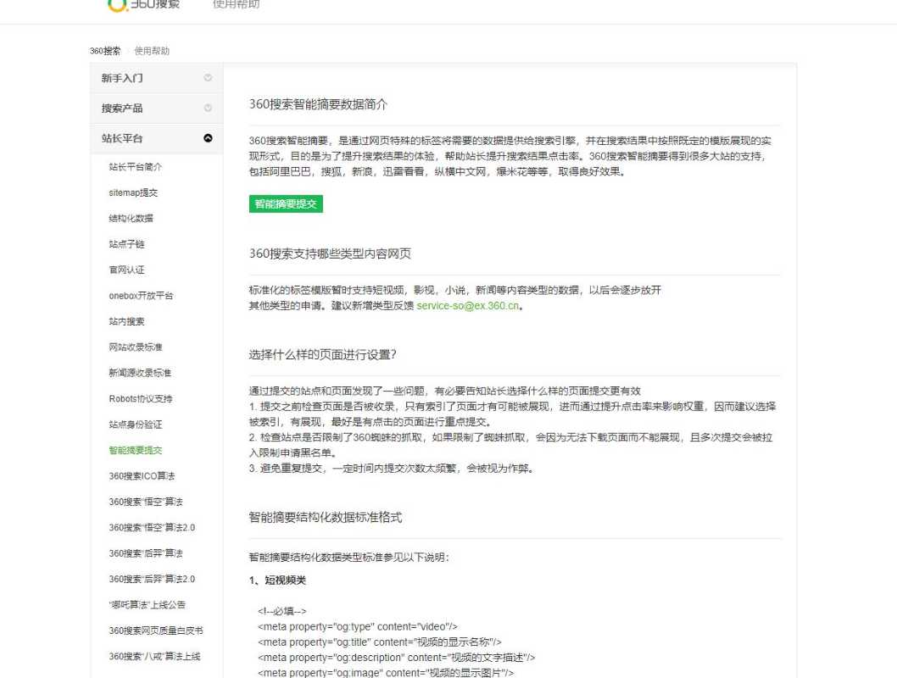
Task: Go to 站内搜索 in sidebar
Action: tap(126, 321)
